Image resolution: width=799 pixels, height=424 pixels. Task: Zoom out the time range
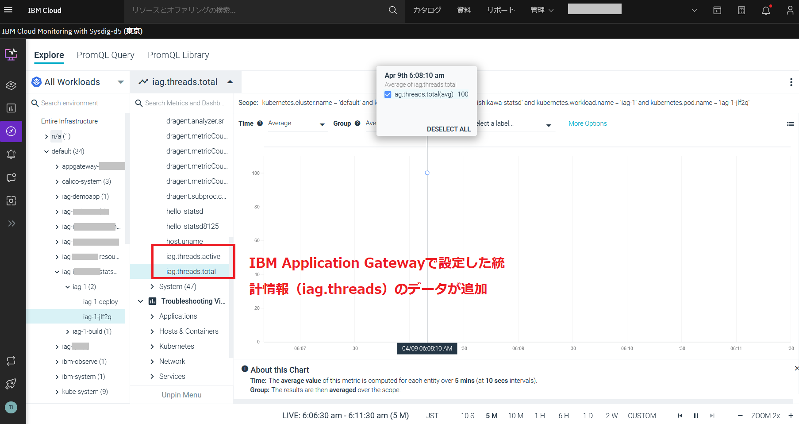(x=740, y=416)
